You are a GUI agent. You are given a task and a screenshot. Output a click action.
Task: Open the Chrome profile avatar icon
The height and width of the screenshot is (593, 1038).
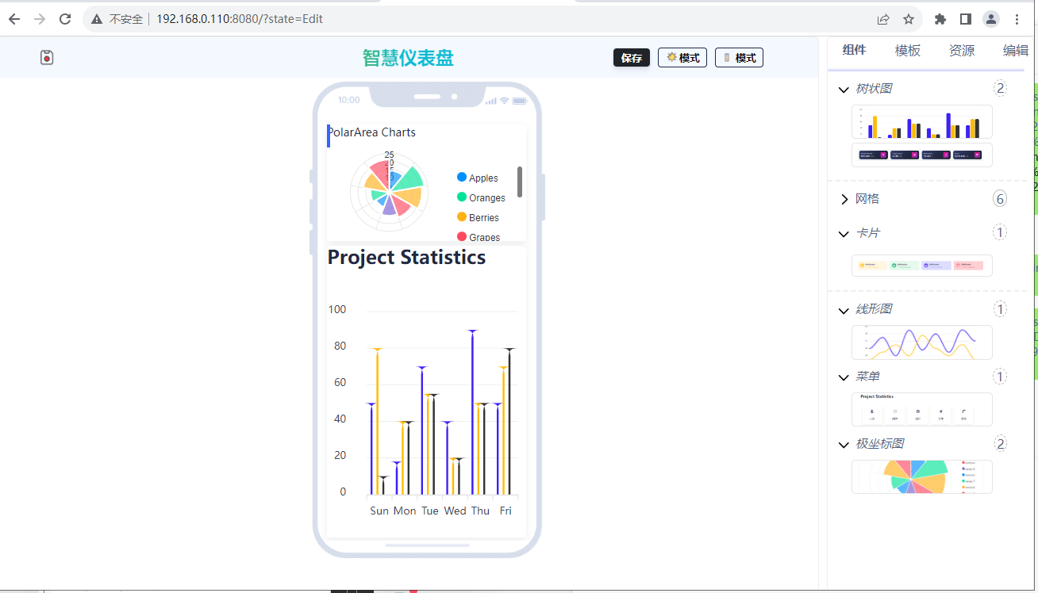pos(991,19)
